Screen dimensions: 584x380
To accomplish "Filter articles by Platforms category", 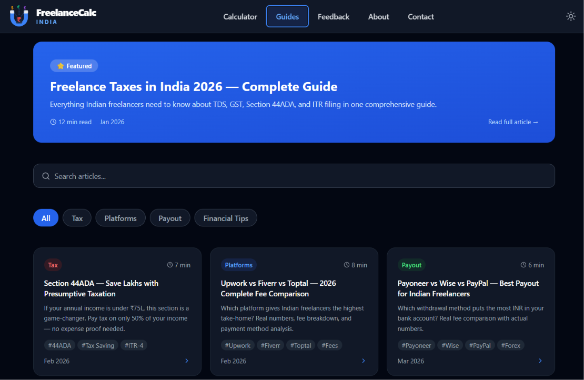I will coord(120,218).
